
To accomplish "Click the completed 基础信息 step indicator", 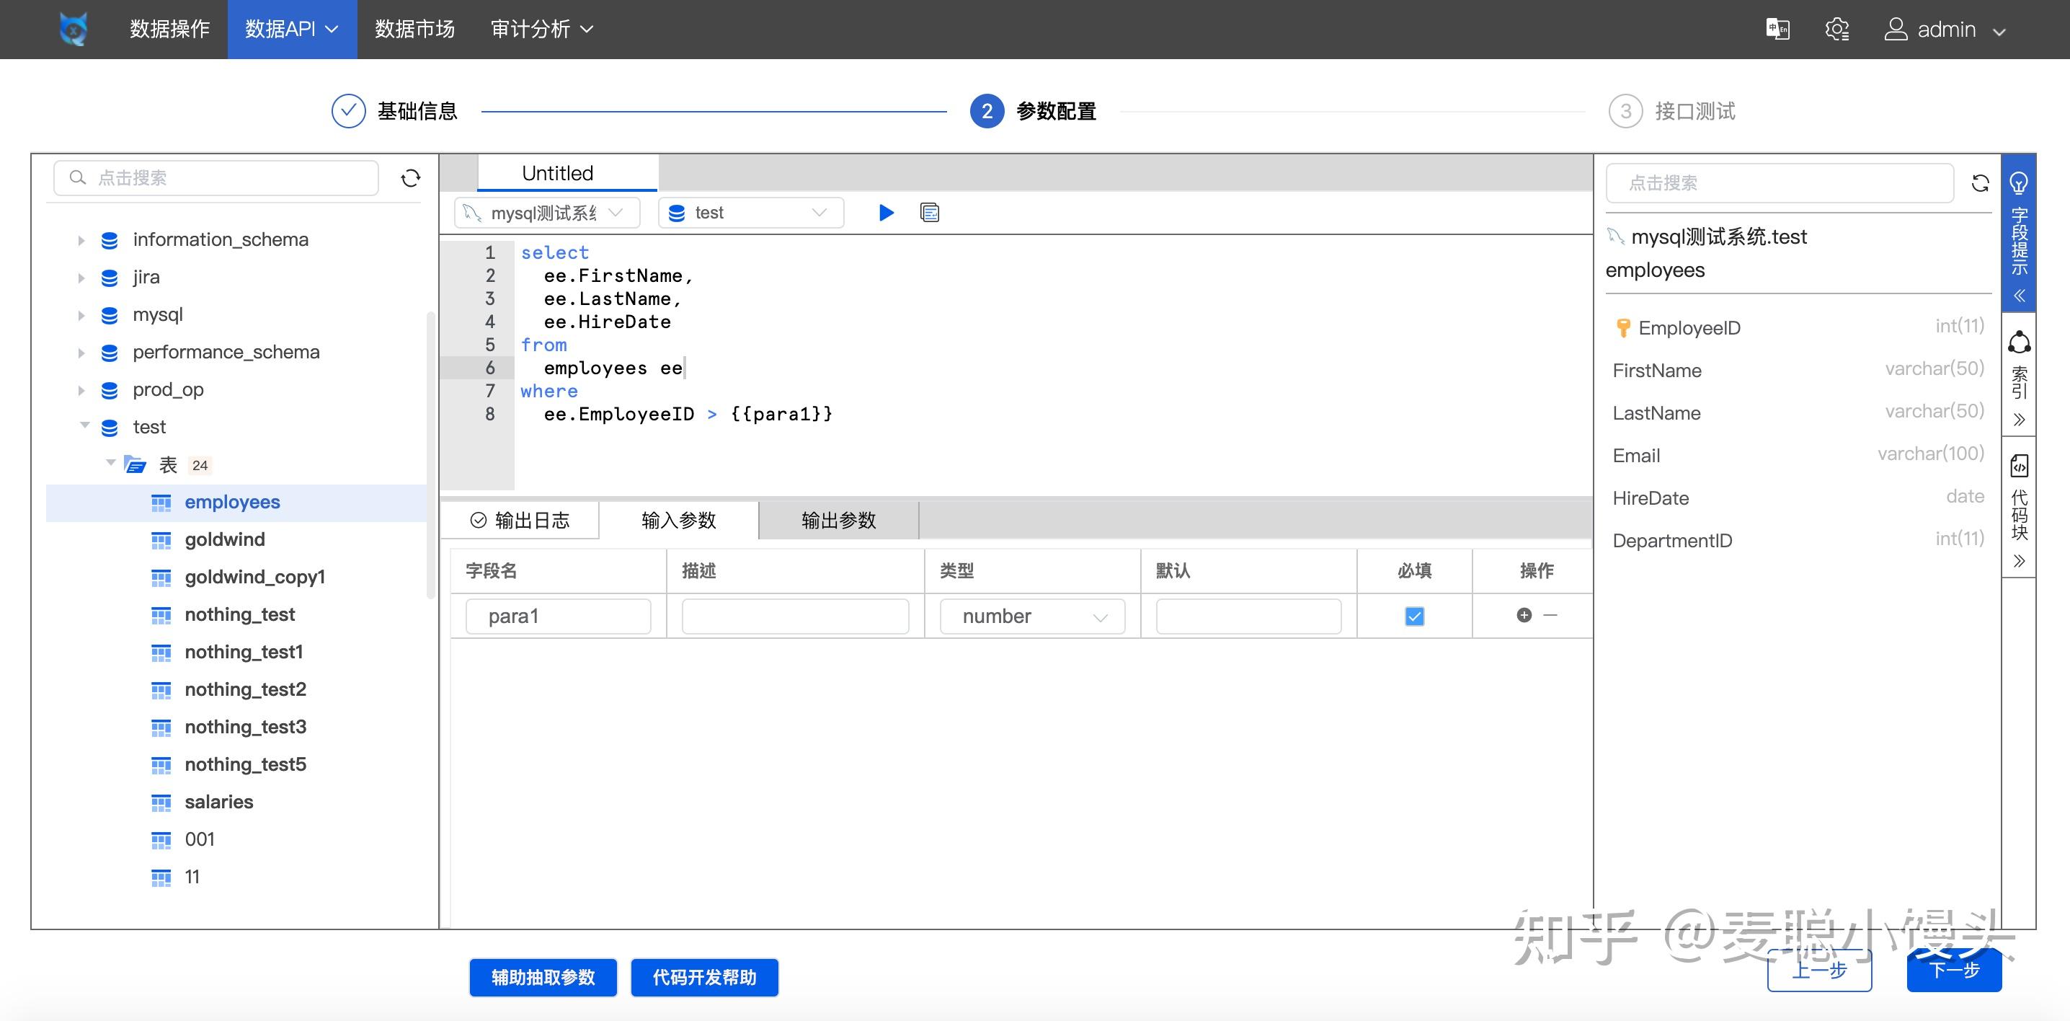I will (x=347, y=111).
